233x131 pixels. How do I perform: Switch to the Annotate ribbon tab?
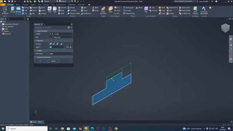coord(25,4)
